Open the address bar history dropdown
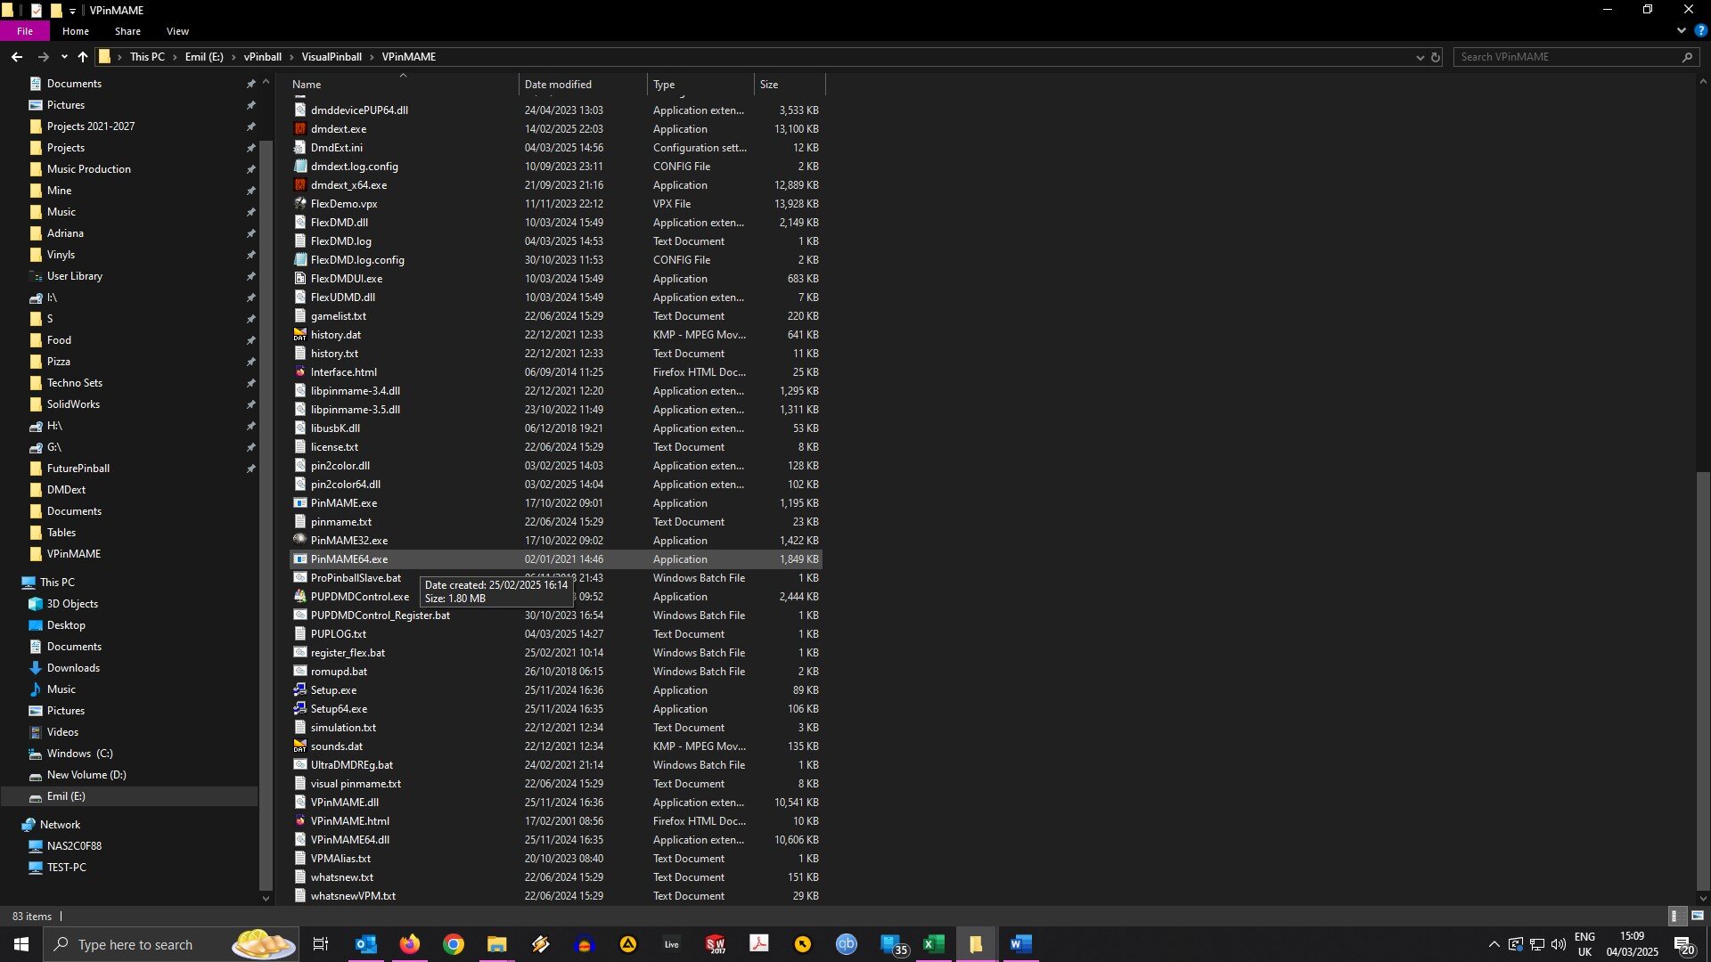The height and width of the screenshot is (962, 1711). point(1420,57)
